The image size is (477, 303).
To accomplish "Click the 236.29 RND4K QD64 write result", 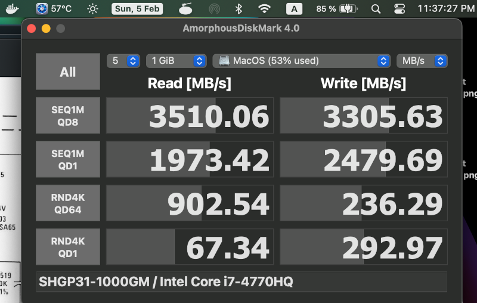I will 364,203.
